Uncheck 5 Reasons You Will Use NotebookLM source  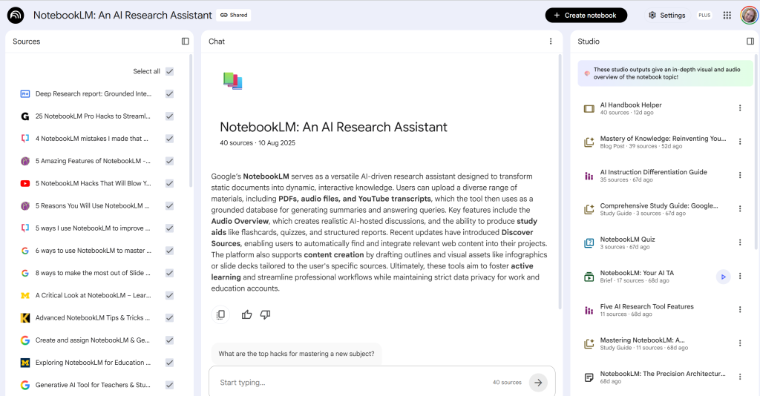[170, 205]
